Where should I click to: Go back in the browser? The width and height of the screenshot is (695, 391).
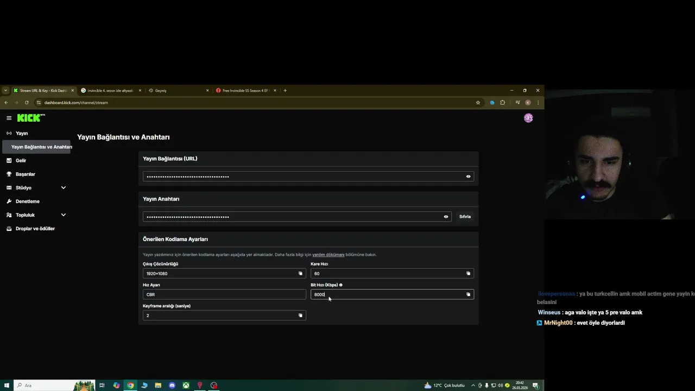(x=7, y=103)
